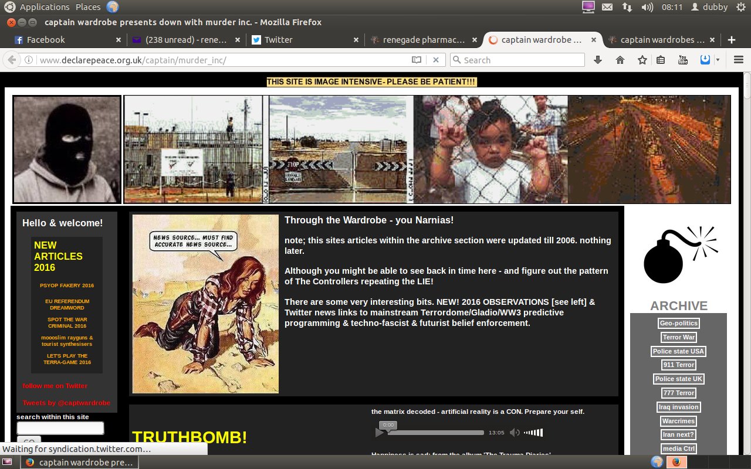Open the Terror War archive button
The height and width of the screenshot is (469, 751).
point(679,337)
